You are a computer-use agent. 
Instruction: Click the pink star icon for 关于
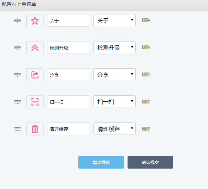click(x=35, y=21)
